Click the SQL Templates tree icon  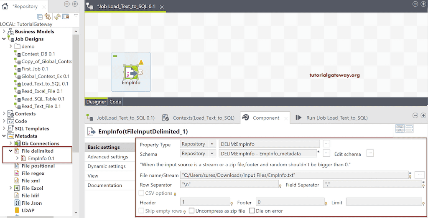point(10,128)
